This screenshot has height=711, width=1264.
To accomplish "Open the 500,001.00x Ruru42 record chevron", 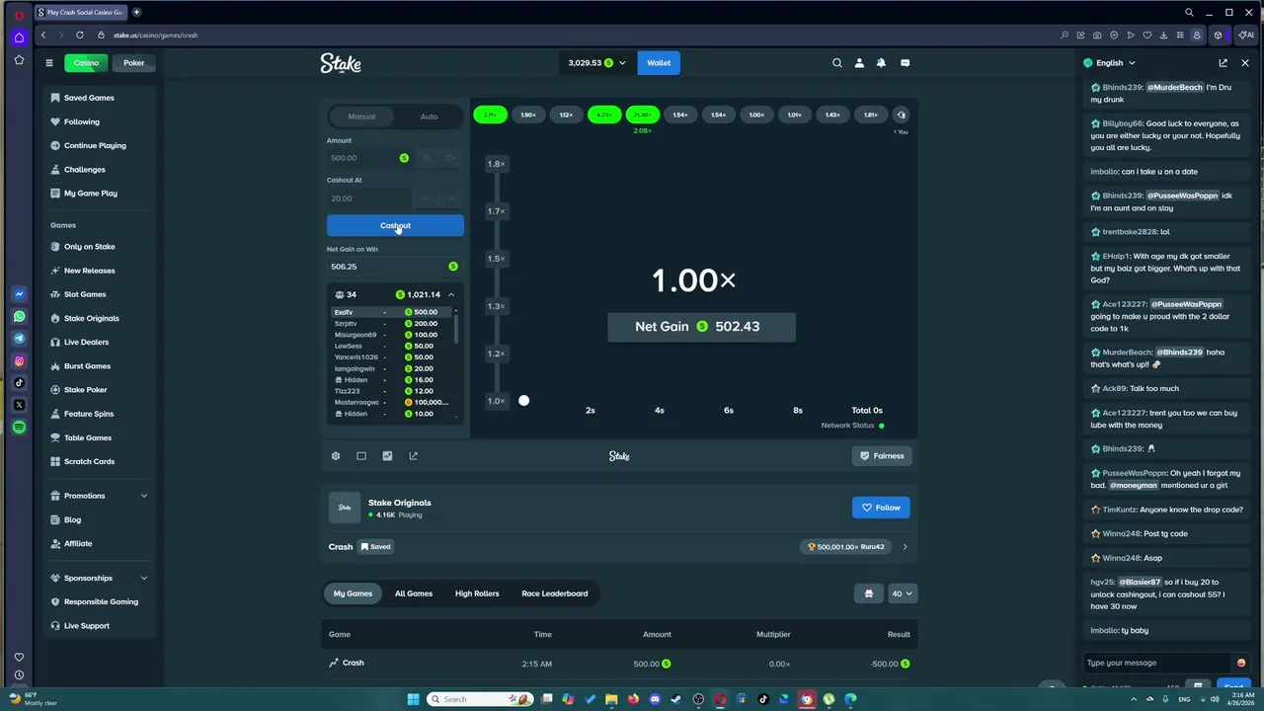I will pos(905,547).
